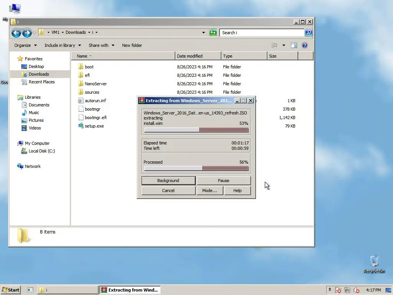The height and width of the screenshot is (295, 393).
Task: Expand the VM1 breadcrumb arrow
Action: point(63,32)
